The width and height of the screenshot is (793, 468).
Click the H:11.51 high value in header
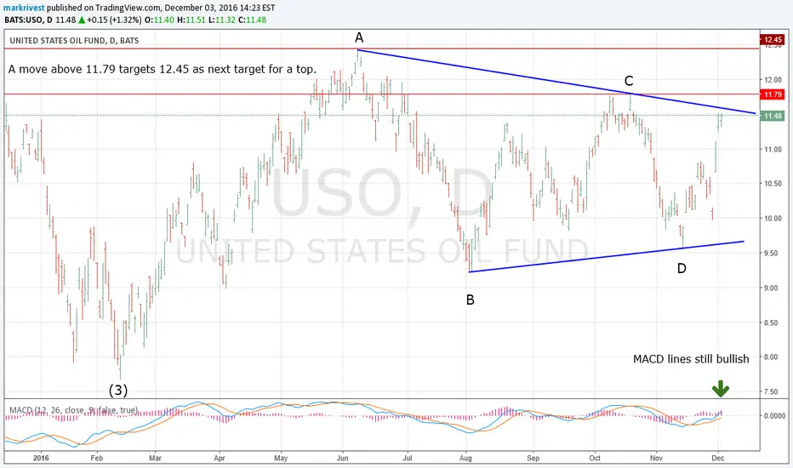click(x=191, y=20)
